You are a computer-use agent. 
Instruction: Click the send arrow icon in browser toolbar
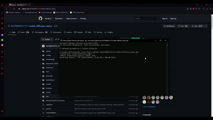click(x=196, y=9)
